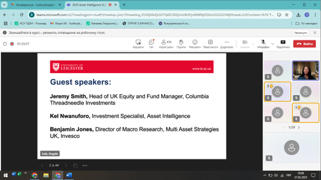Bookmark this page with the star icon
The height and width of the screenshot is (180, 321).
(287, 15)
